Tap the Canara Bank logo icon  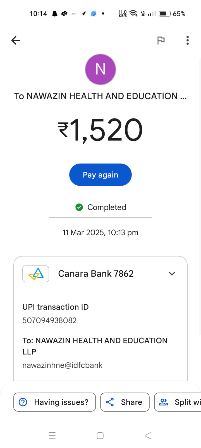pyautogui.click(x=36, y=274)
